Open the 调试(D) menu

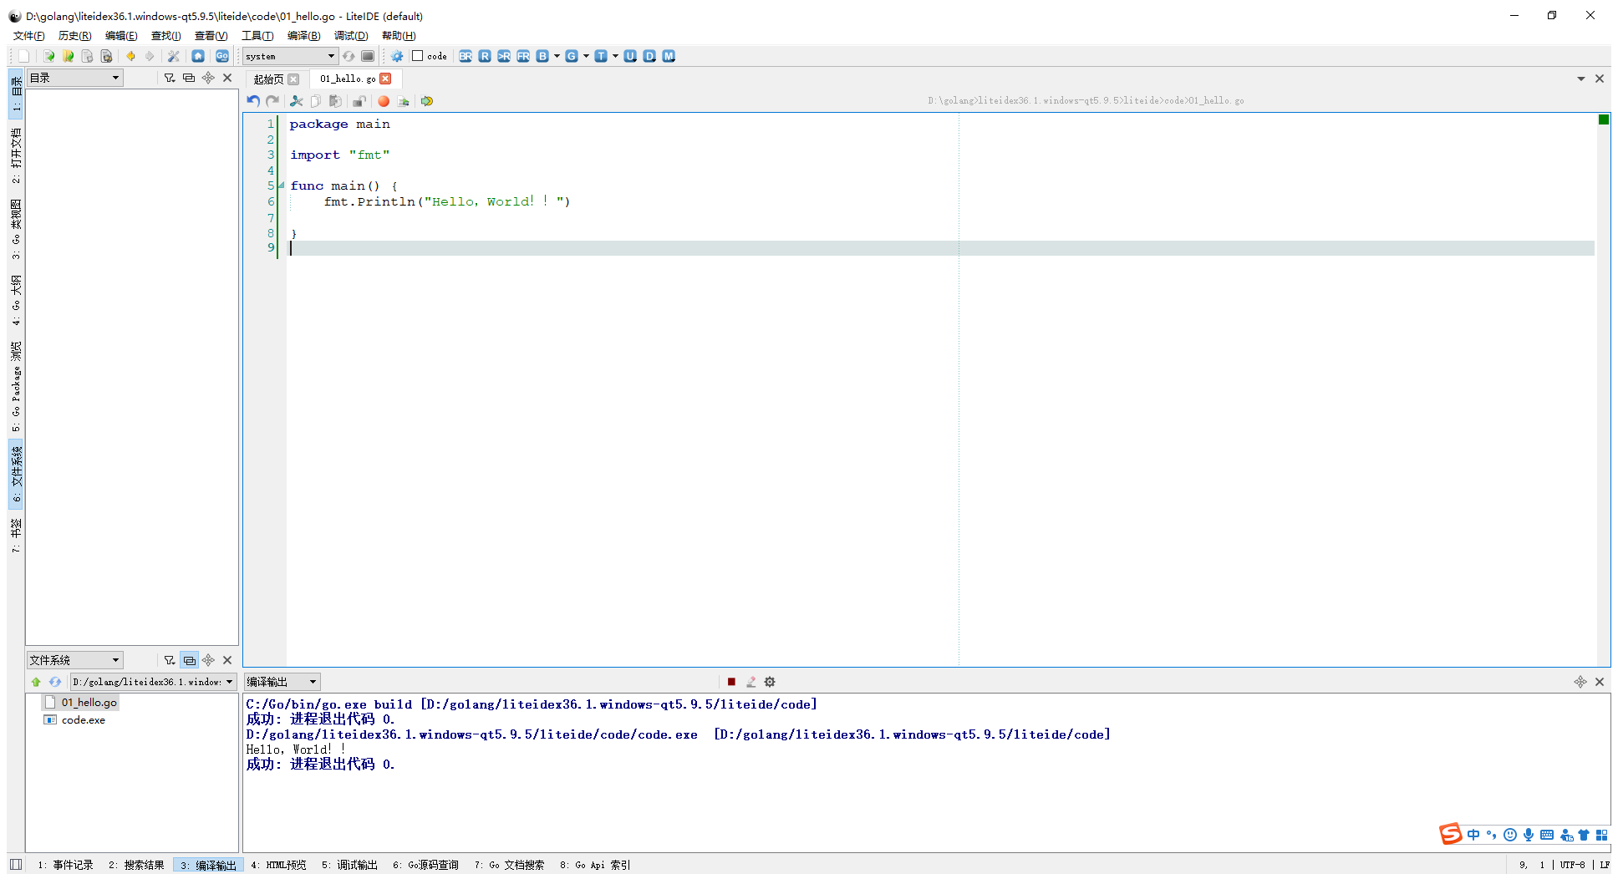(351, 36)
